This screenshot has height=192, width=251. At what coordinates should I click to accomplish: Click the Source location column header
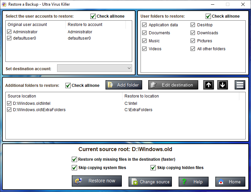[x=64, y=96]
